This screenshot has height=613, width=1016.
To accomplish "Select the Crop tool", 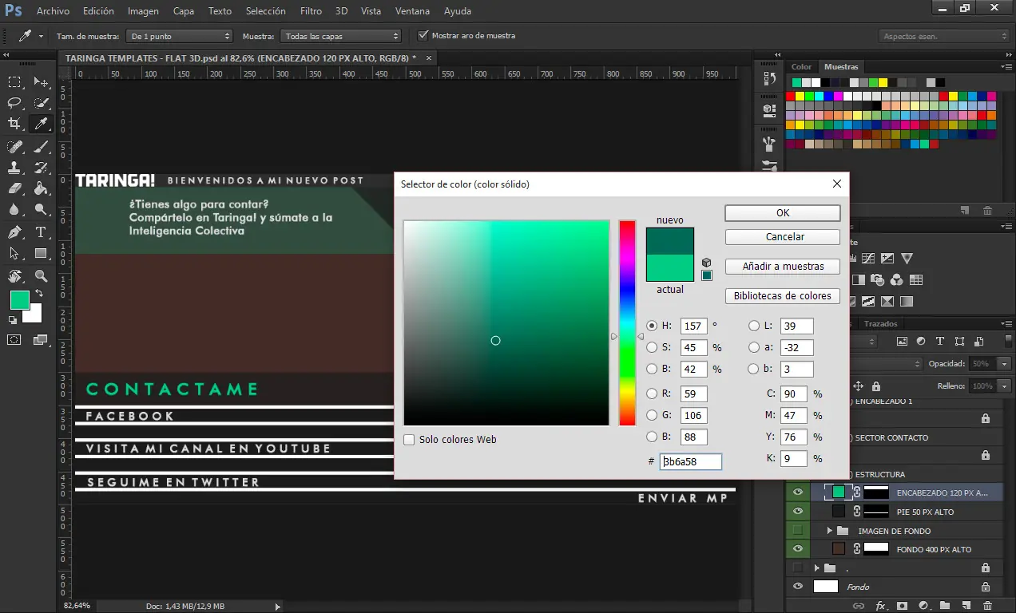I will pos(14,124).
